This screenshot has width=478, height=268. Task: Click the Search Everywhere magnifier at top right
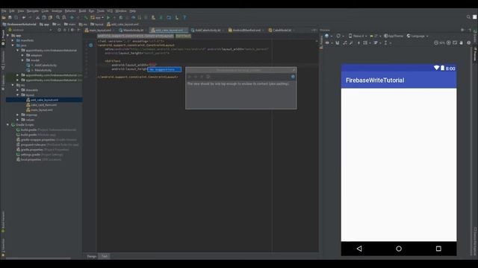(x=468, y=17)
